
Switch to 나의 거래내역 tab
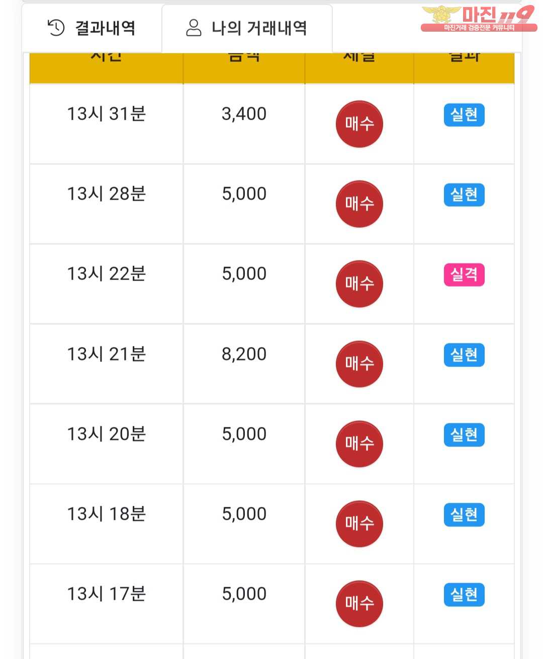[247, 28]
